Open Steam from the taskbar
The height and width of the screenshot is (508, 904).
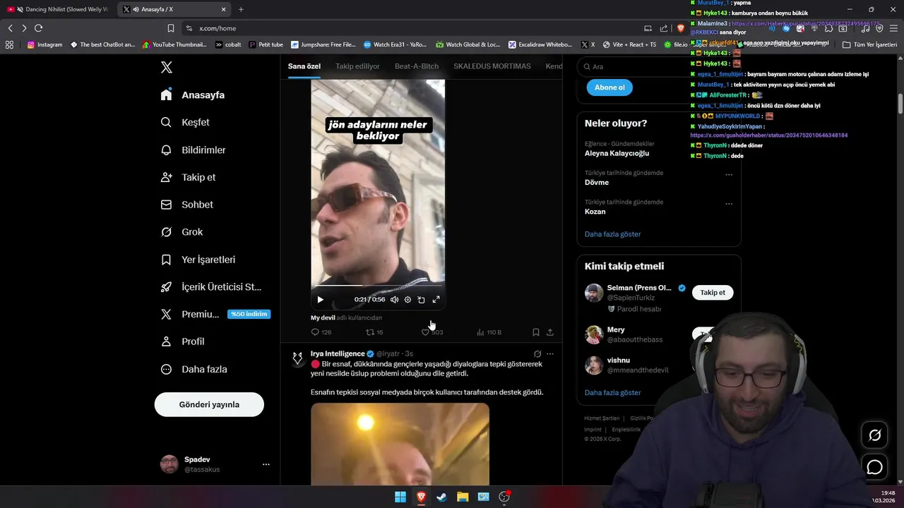pos(441,497)
